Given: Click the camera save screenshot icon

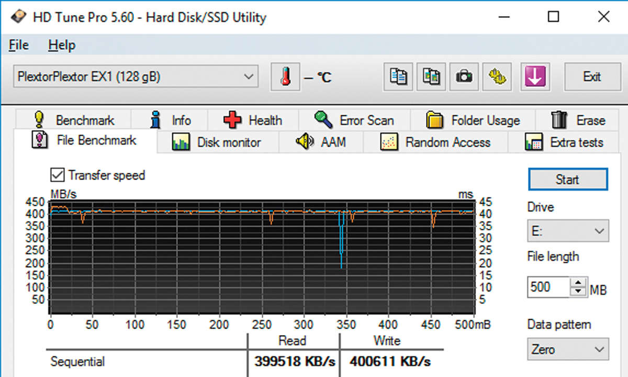Looking at the screenshot, I should (x=464, y=77).
